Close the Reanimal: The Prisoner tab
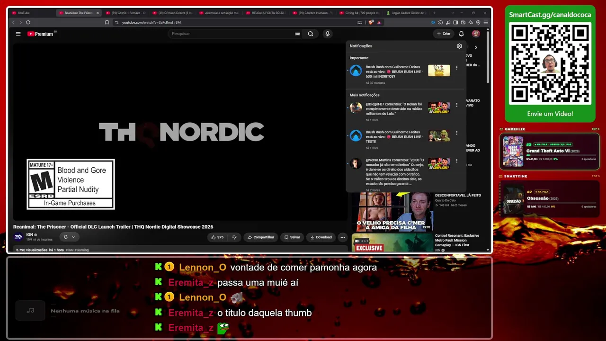The width and height of the screenshot is (606, 341). coord(98,13)
